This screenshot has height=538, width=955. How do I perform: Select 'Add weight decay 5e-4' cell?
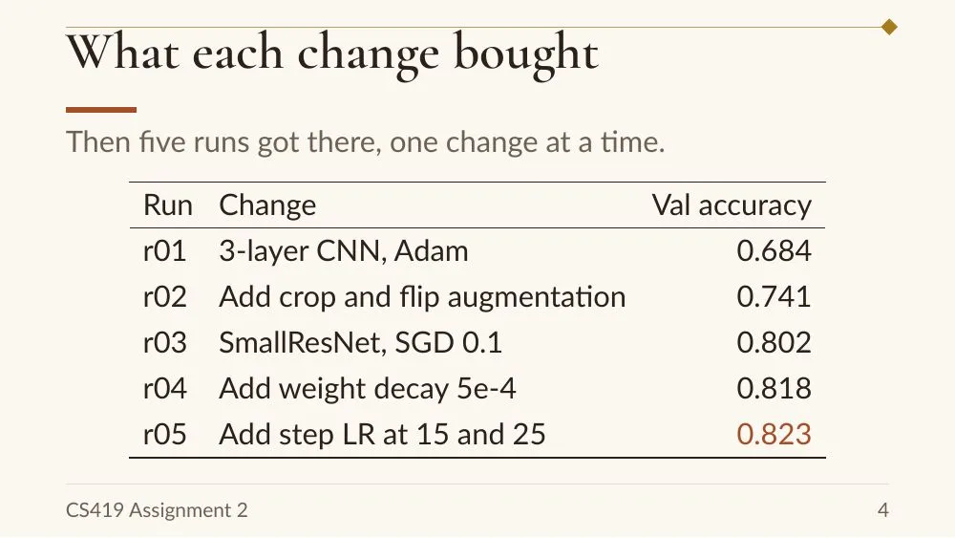coord(368,389)
